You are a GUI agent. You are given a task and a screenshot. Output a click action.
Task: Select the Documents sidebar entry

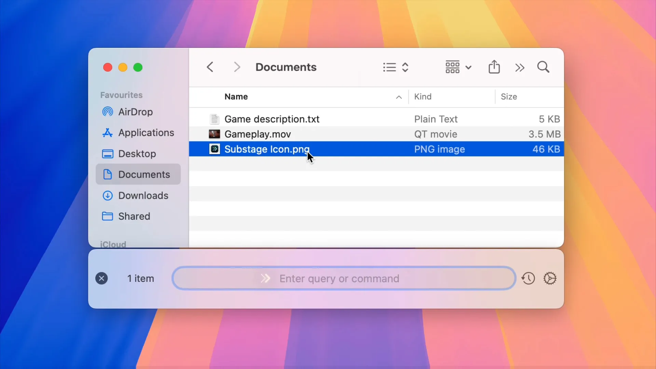coord(144,174)
